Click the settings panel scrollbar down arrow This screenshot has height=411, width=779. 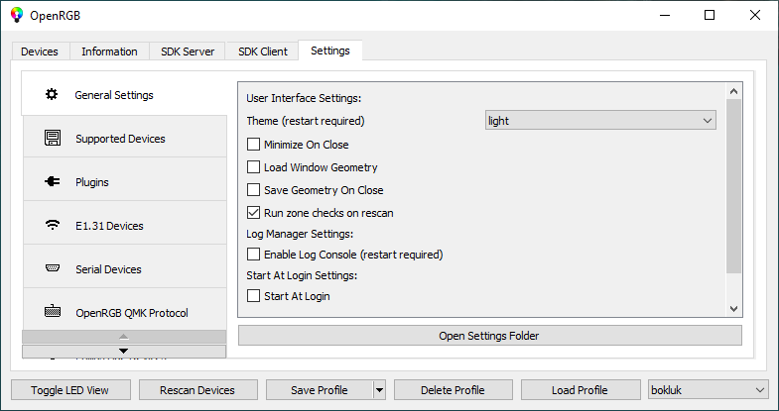733,308
